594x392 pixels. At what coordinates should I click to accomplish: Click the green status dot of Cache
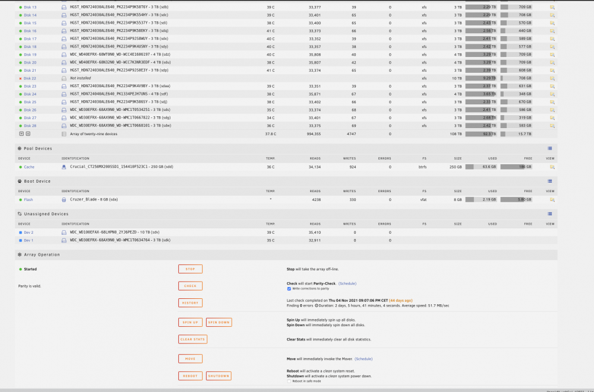tap(20, 167)
